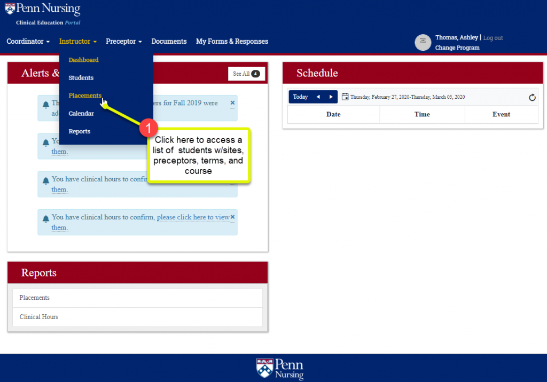The height and width of the screenshot is (382, 547).
Task: Click the Penn Nursing footer logo
Action: [279, 369]
